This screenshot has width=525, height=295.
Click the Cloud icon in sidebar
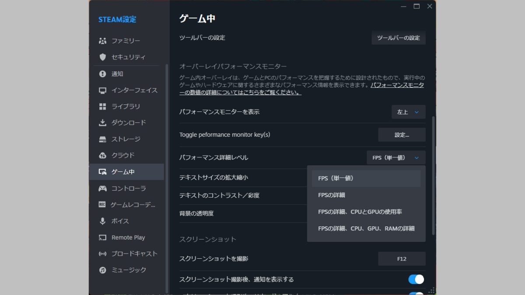103,156
